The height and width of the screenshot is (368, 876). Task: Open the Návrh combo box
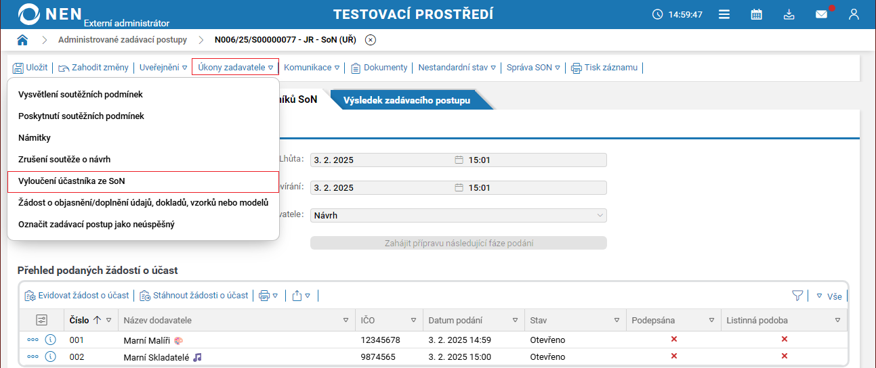(459, 215)
